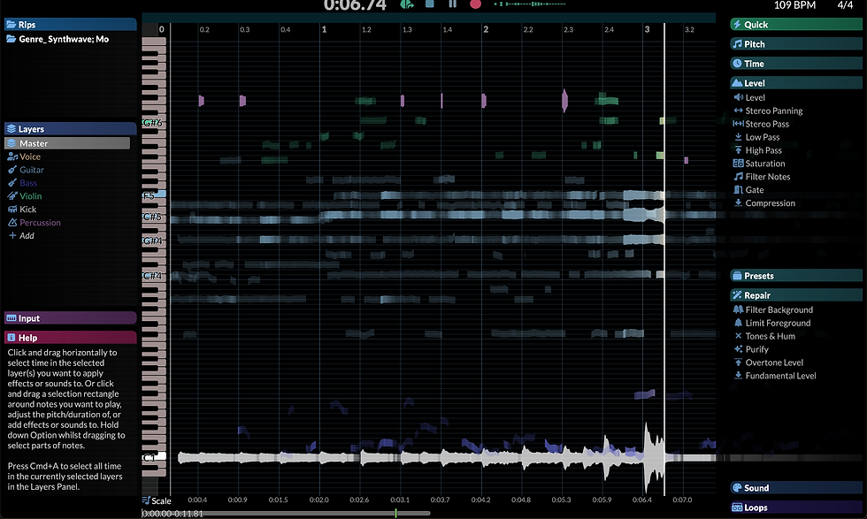Open the Filter Background repair tool

pyautogui.click(x=774, y=309)
